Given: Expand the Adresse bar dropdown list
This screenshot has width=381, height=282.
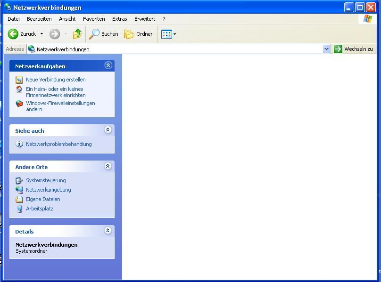Looking at the screenshot, I should [x=327, y=49].
